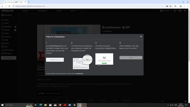Open the account avatar dropdown in header
The image size is (190, 107).
(x=166, y=11)
